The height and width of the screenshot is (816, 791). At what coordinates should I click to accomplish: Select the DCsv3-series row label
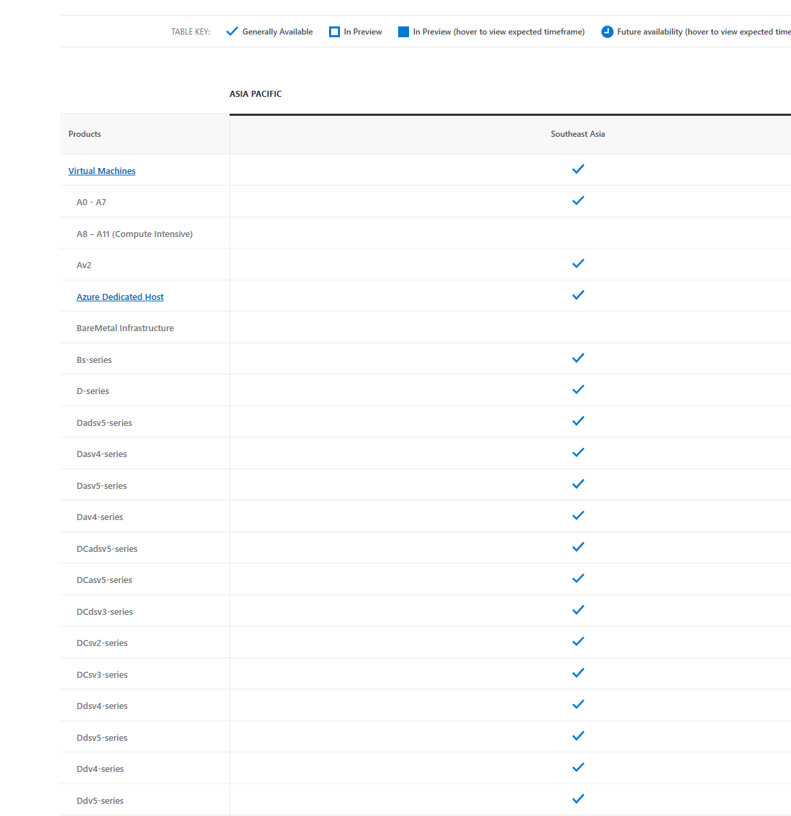(102, 675)
